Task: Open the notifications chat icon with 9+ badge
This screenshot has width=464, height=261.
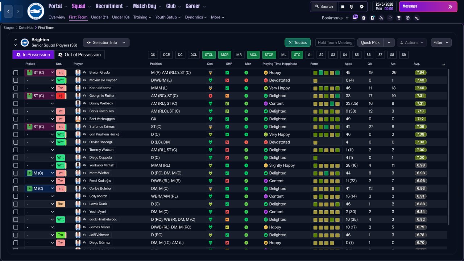Action: 355,17
